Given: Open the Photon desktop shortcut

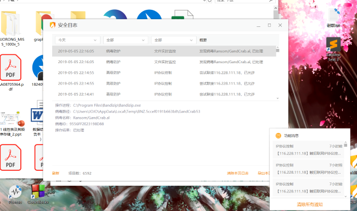Looking at the screenshot, I should click(15, 195).
